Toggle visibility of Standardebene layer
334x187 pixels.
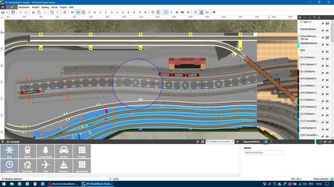click(x=327, y=31)
